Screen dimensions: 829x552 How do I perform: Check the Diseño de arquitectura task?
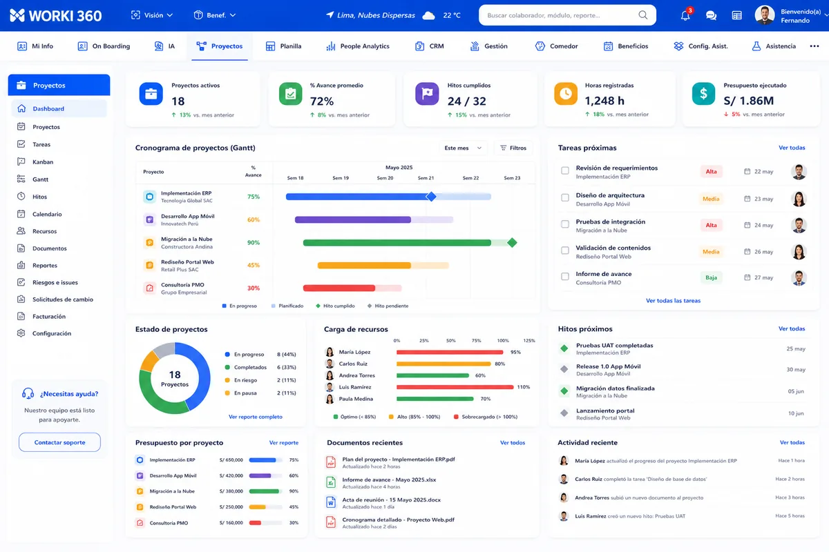(565, 198)
